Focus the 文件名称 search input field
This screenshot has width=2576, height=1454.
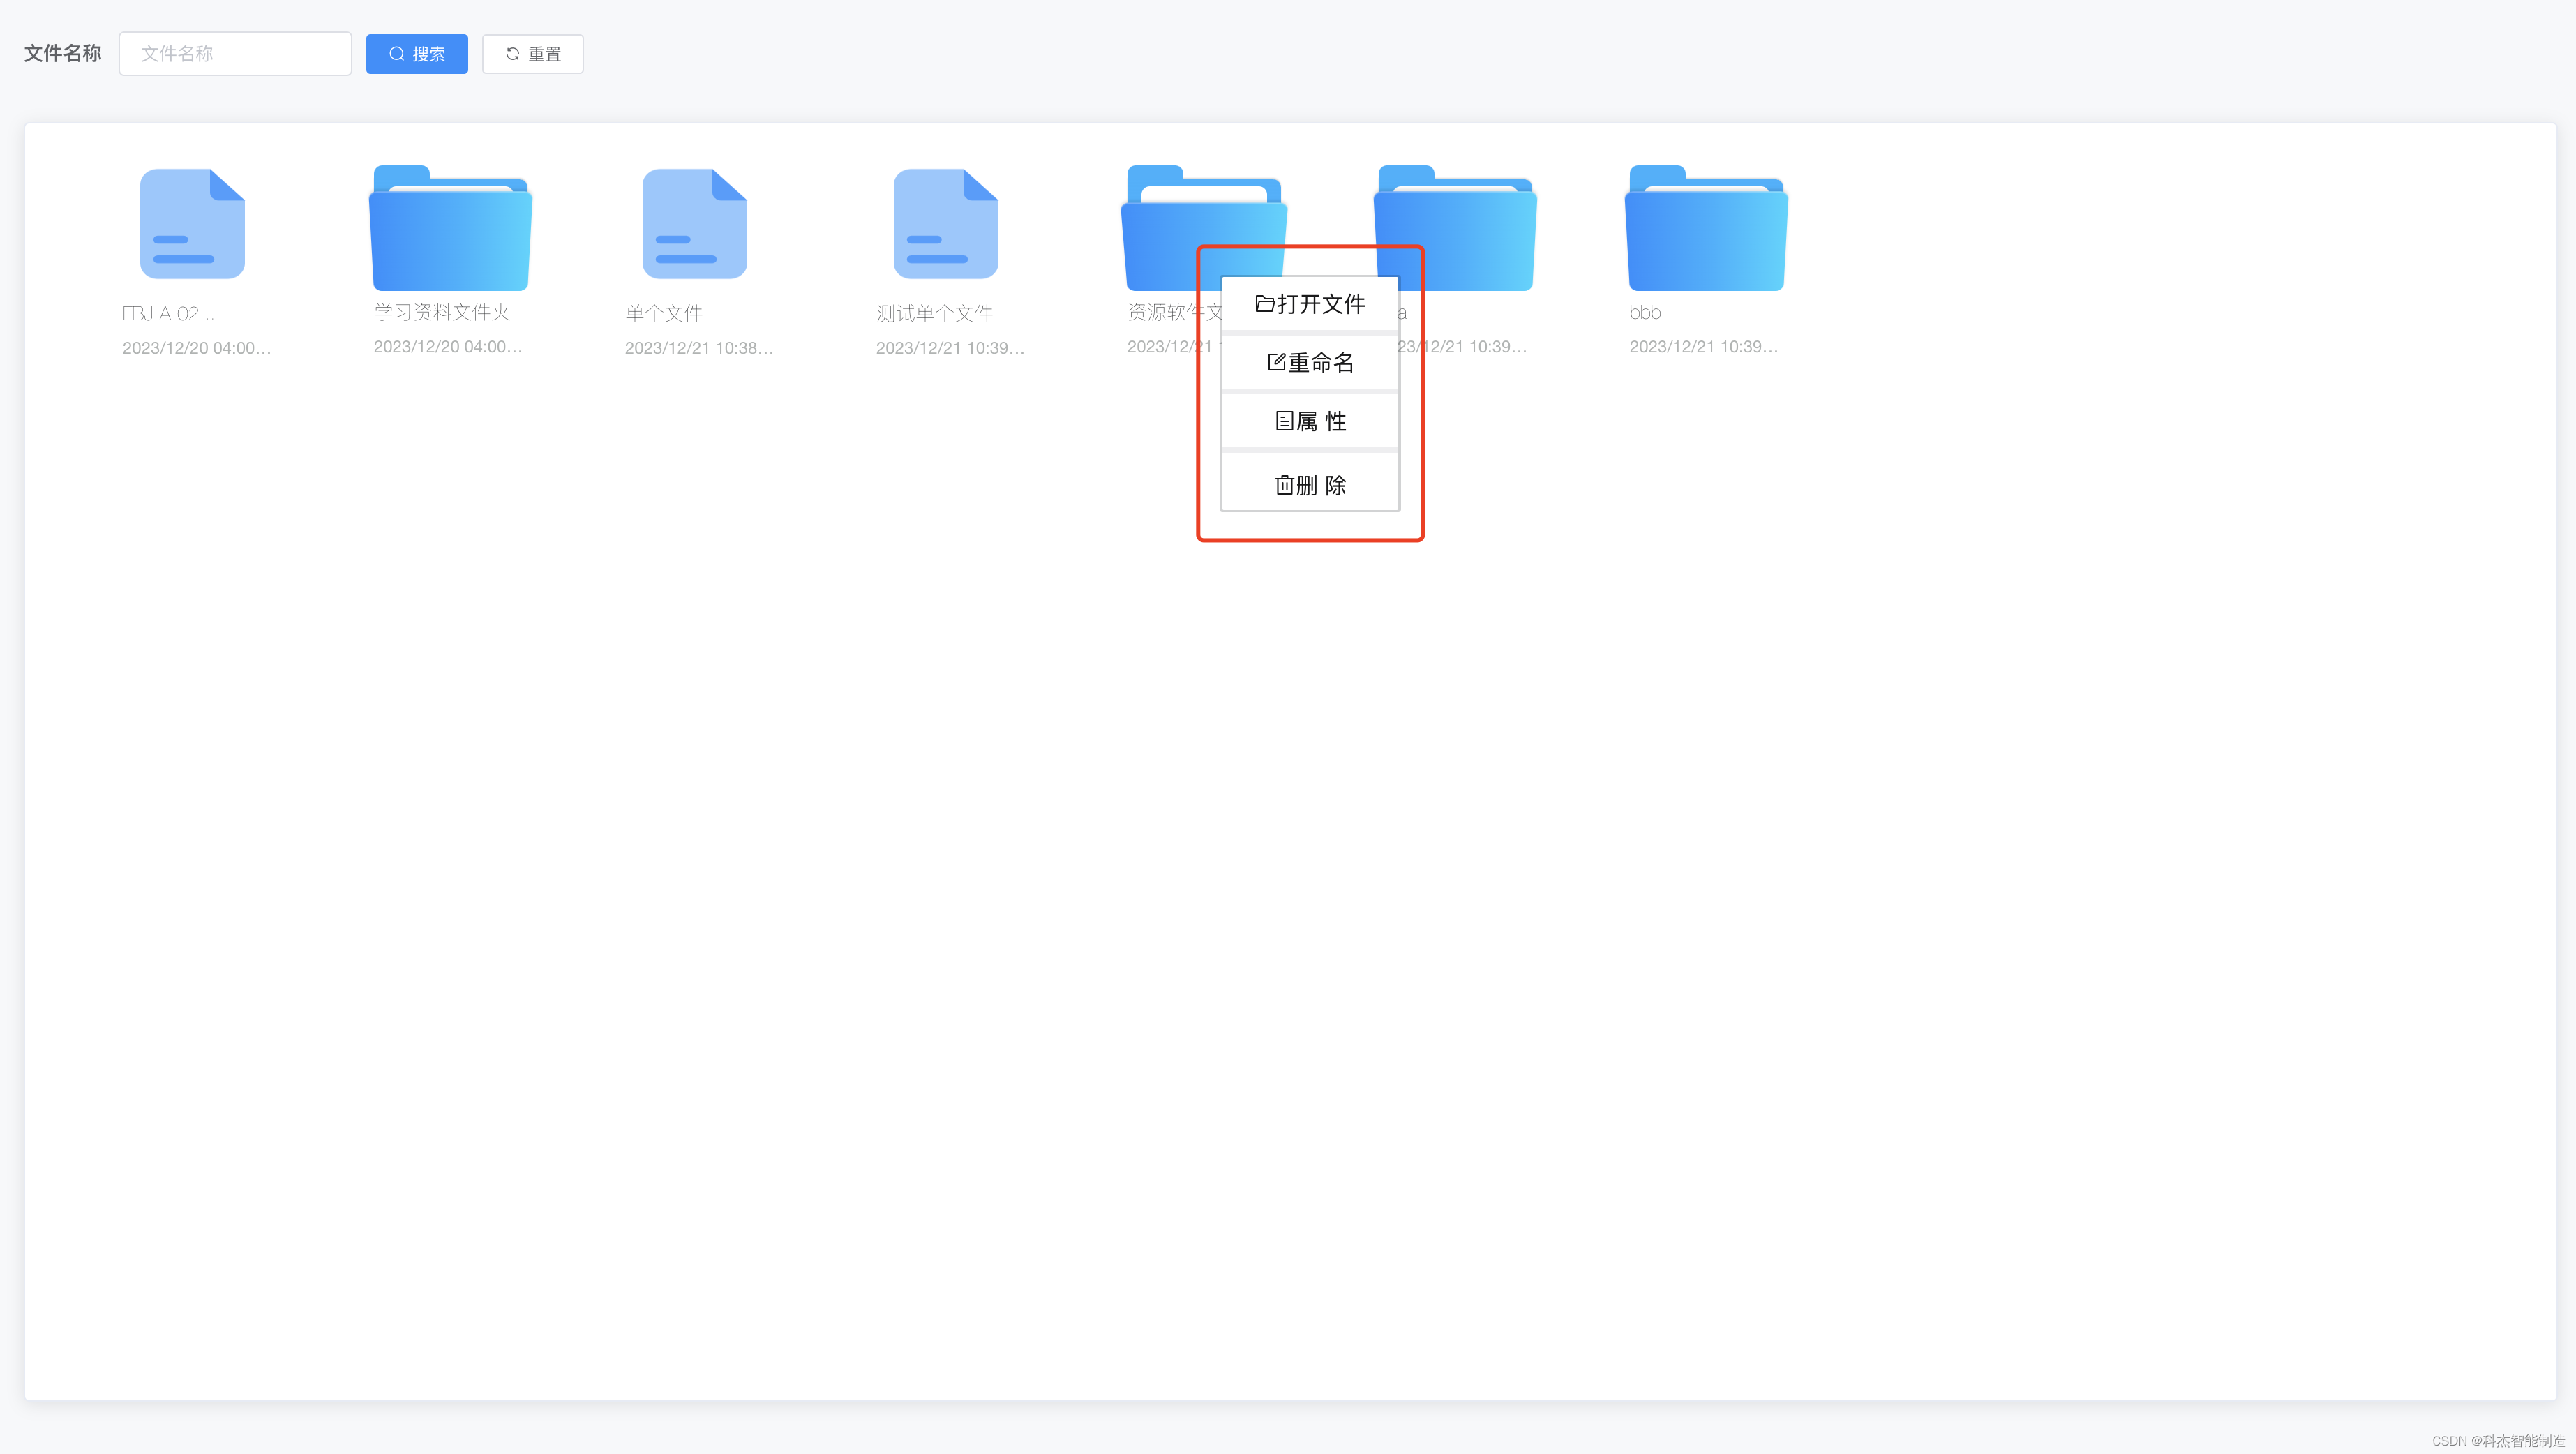click(235, 54)
